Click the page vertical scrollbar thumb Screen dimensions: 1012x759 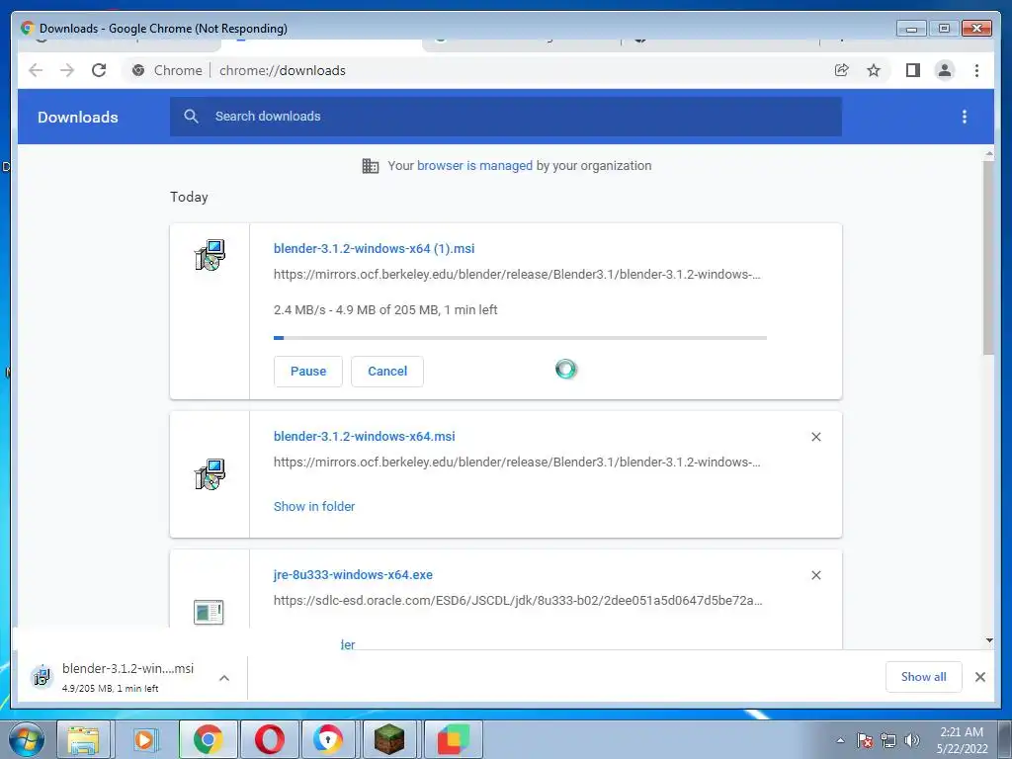click(988, 257)
